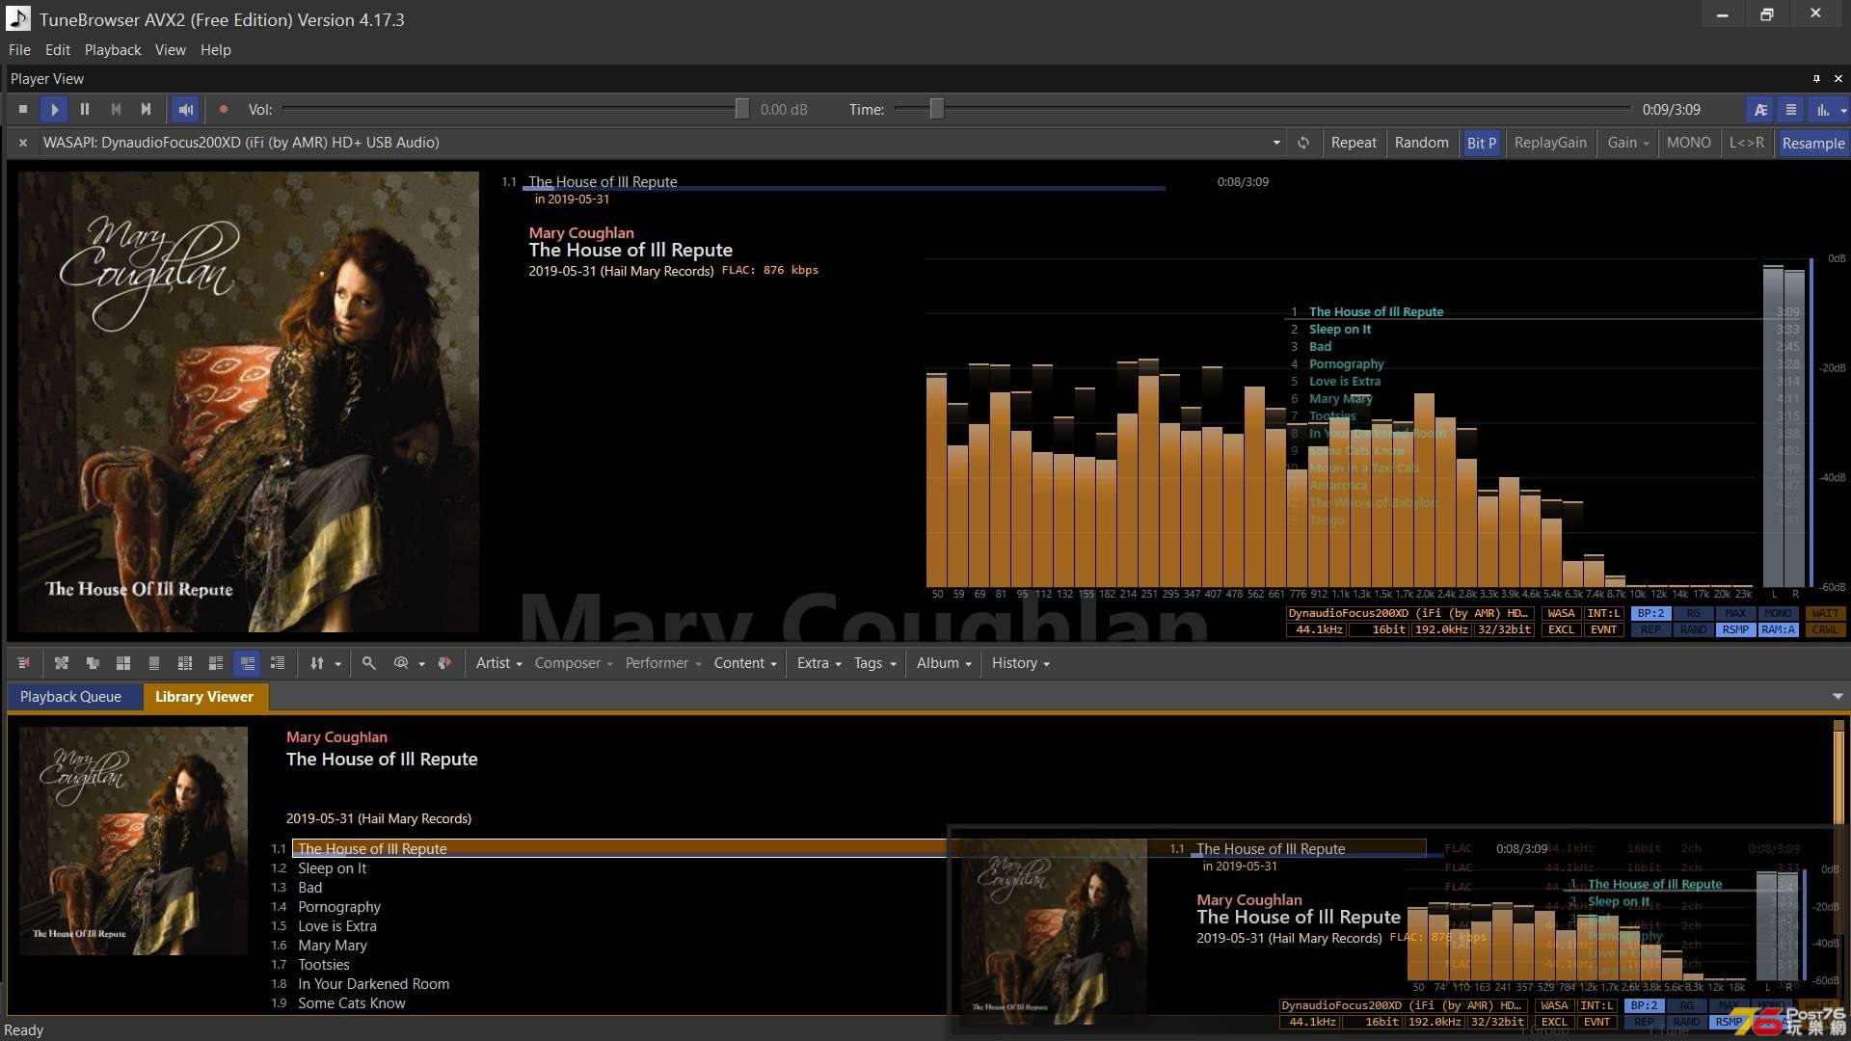Click the list view icon in player bar

(x=1791, y=110)
